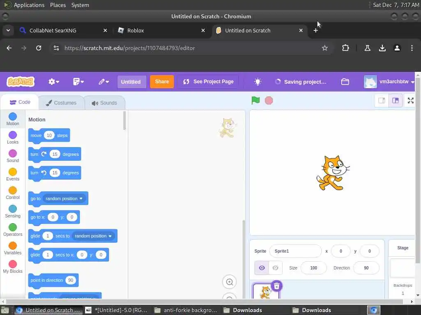Click the Direction field showing 90
The image size is (421, 315).
[366, 268]
